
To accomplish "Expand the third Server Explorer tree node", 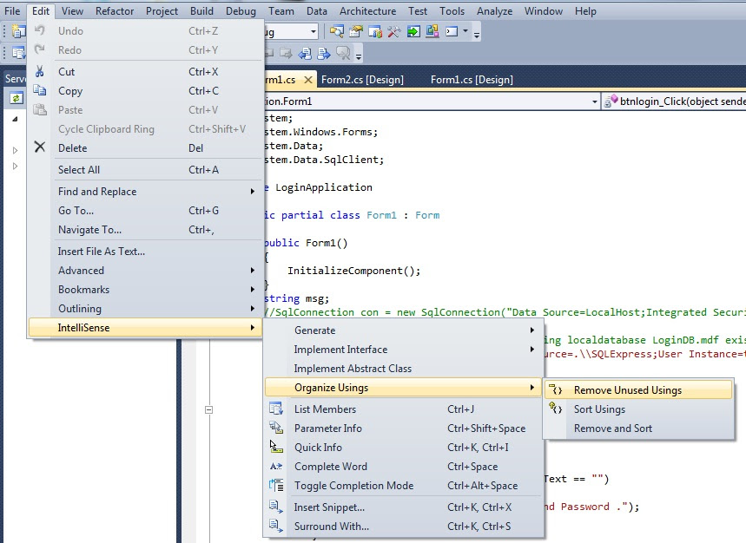I will pyautogui.click(x=15, y=166).
